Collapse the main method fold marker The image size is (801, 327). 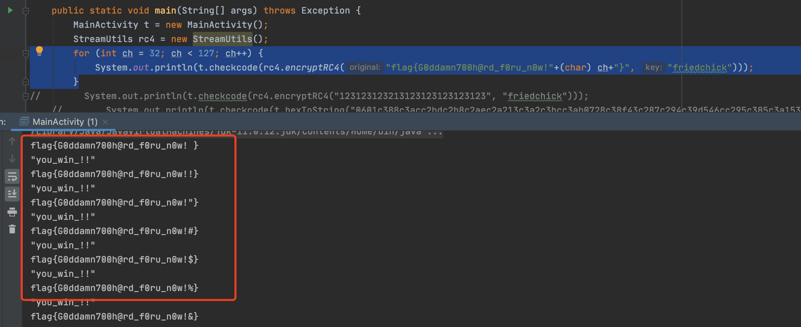point(25,11)
